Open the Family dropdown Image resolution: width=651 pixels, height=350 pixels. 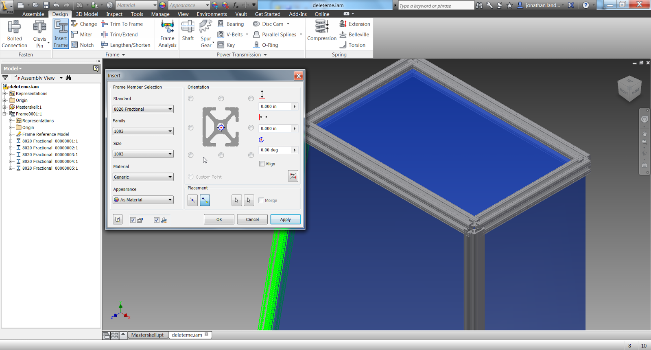(143, 131)
